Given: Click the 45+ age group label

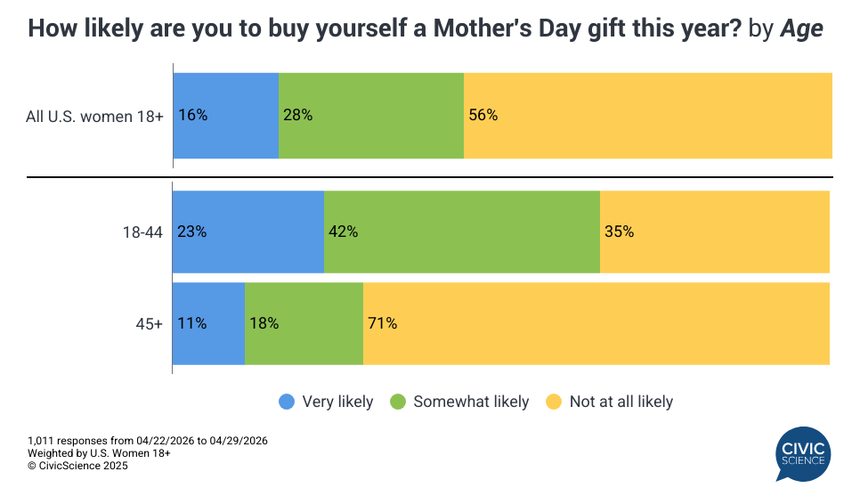Looking at the screenshot, I should pyautogui.click(x=149, y=323).
